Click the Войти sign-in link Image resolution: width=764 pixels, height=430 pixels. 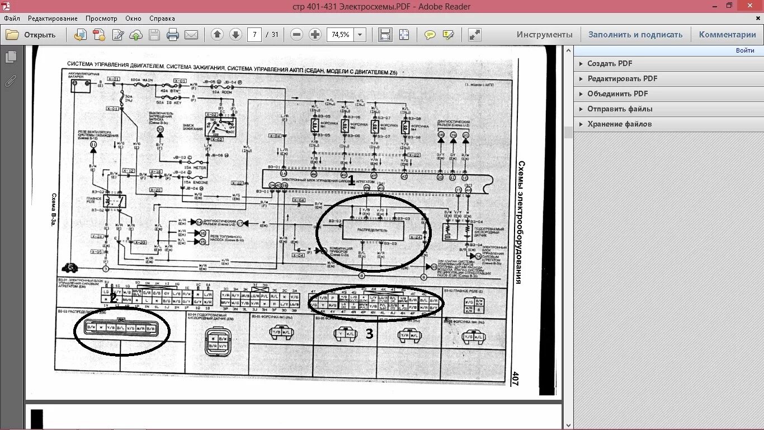745,50
